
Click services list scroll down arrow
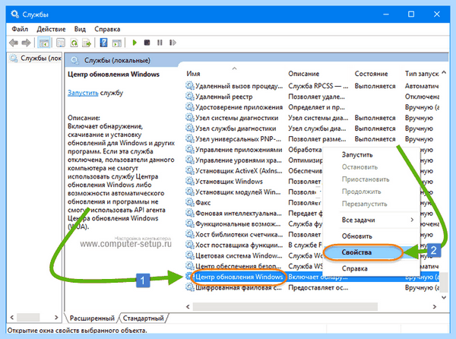(444, 297)
